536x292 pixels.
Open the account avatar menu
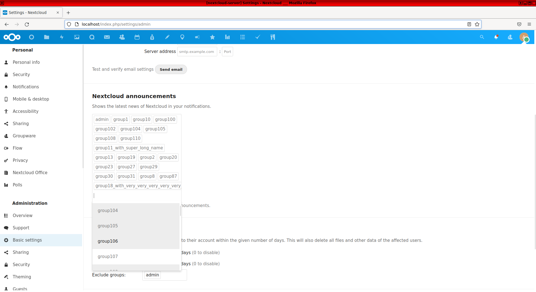(x=523, y=37)
